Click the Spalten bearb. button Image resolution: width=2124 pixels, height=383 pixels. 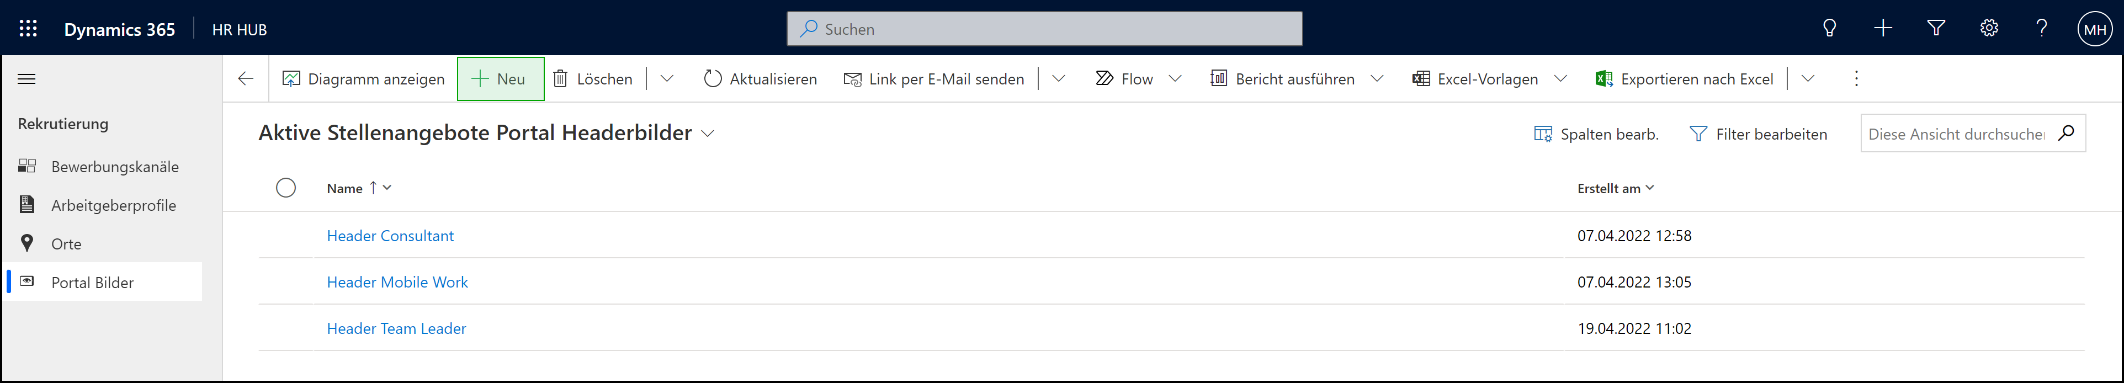[x=1596, y=134]
